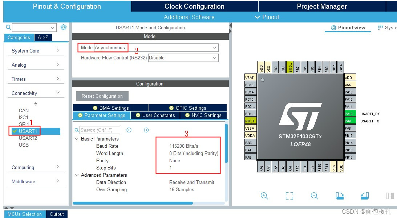
Task: Collapse the Advanced Parameters group
Action: click(x=77, y=175)
